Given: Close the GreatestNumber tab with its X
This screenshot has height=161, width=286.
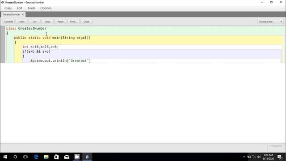Looking at the screenshot, I should point(23,14).
